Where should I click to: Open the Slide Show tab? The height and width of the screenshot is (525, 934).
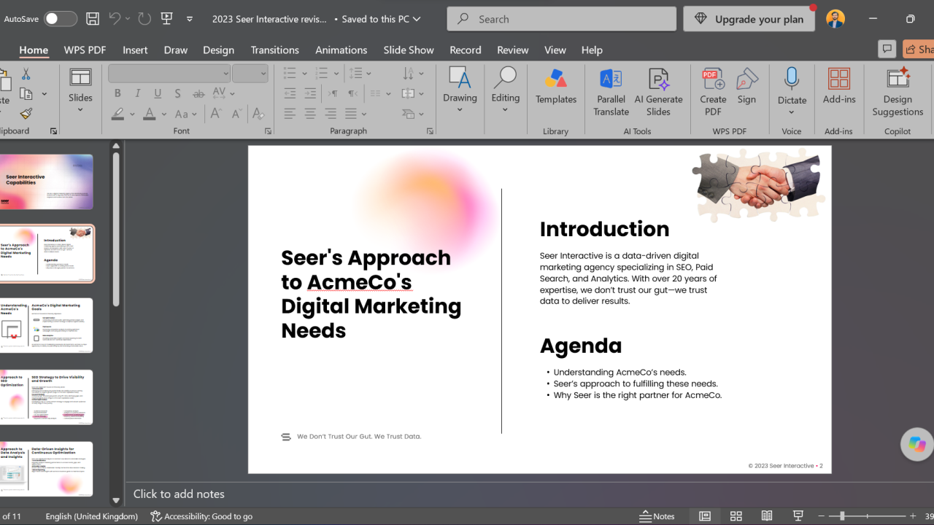pyautogui.click(x=409, y=50)
